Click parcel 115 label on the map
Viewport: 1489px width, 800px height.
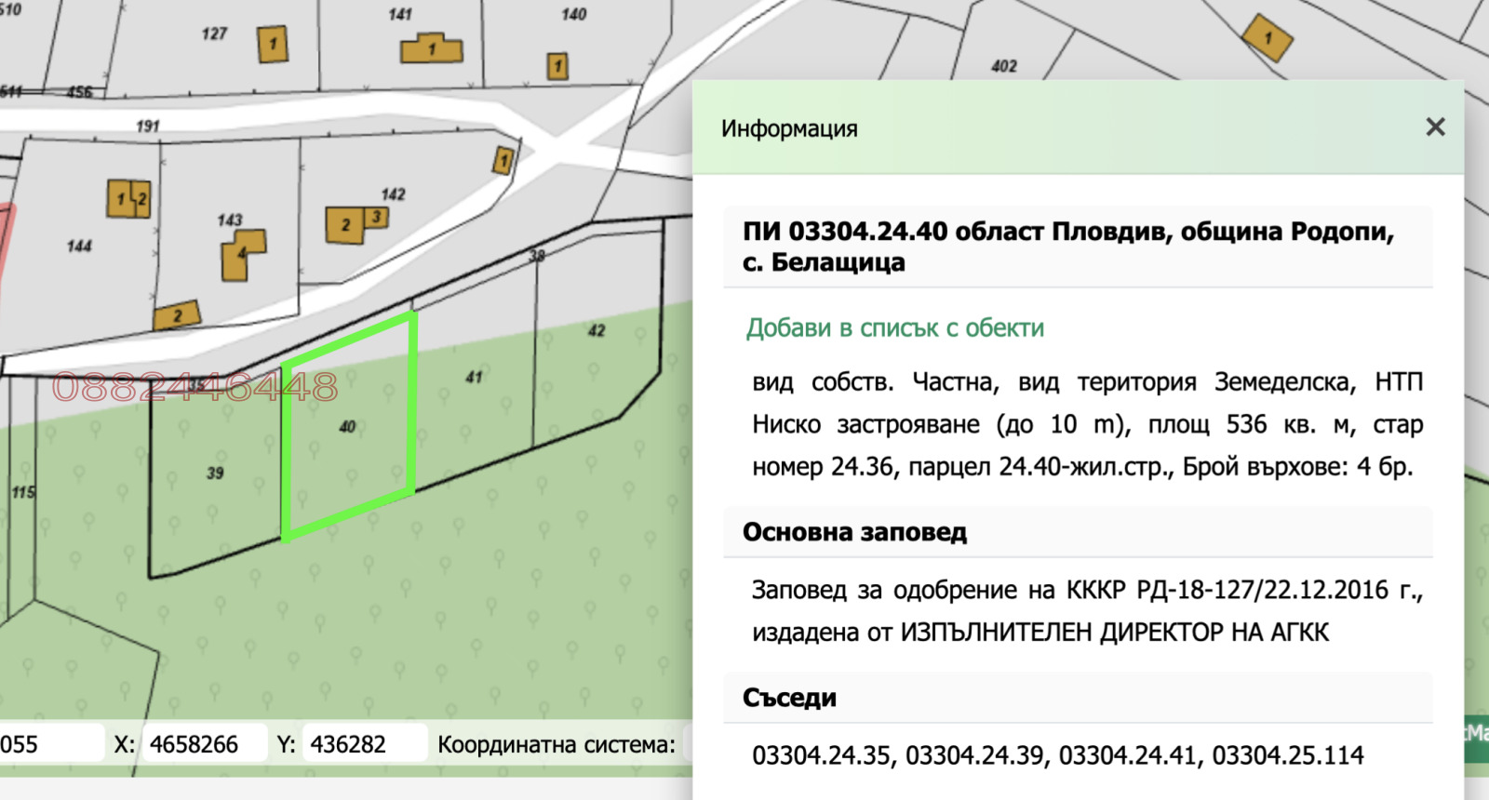(23, 492)
